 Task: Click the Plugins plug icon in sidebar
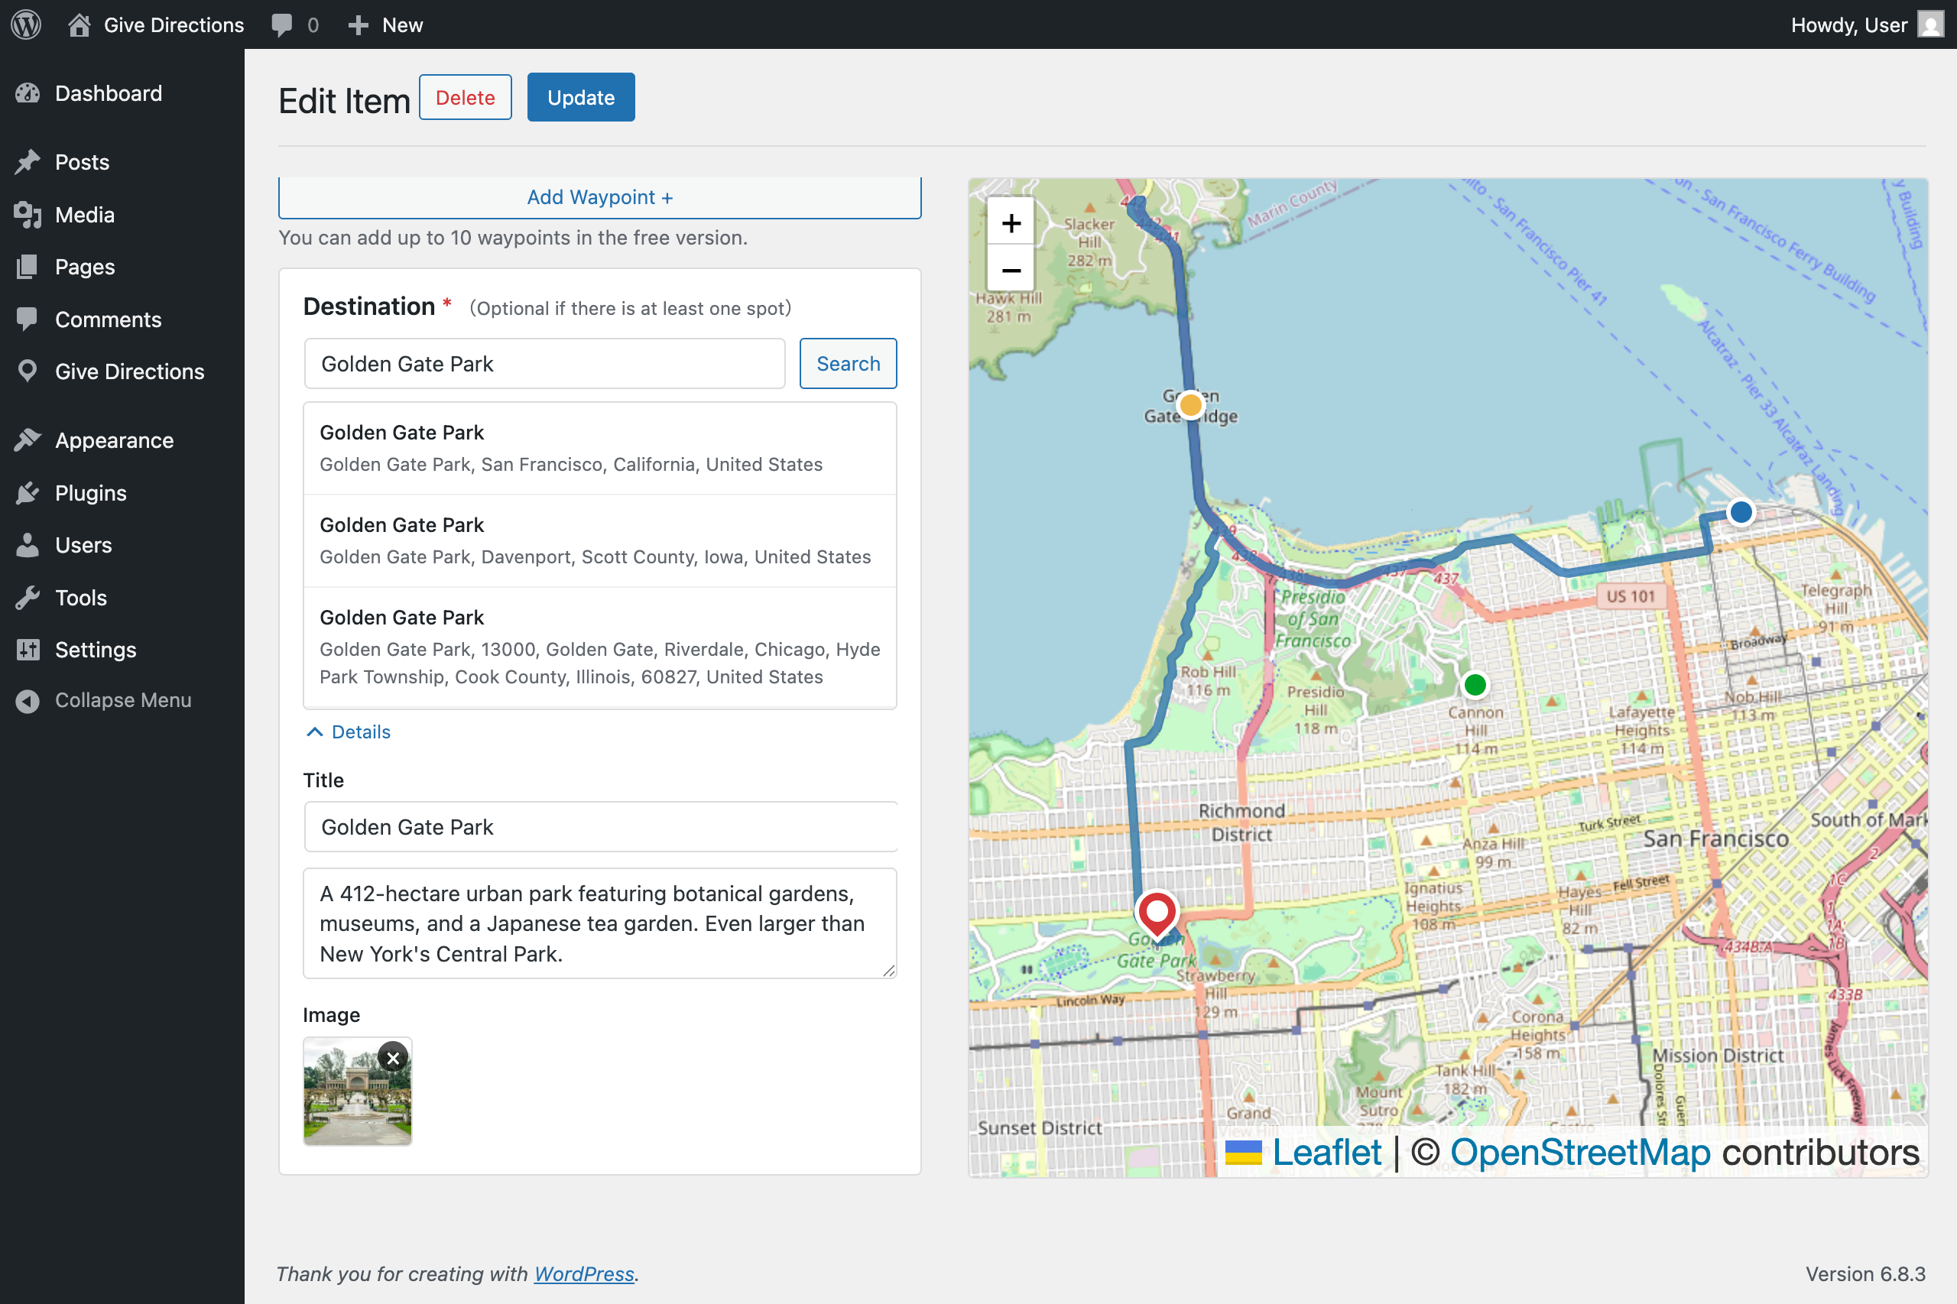[x=28, y=492]
